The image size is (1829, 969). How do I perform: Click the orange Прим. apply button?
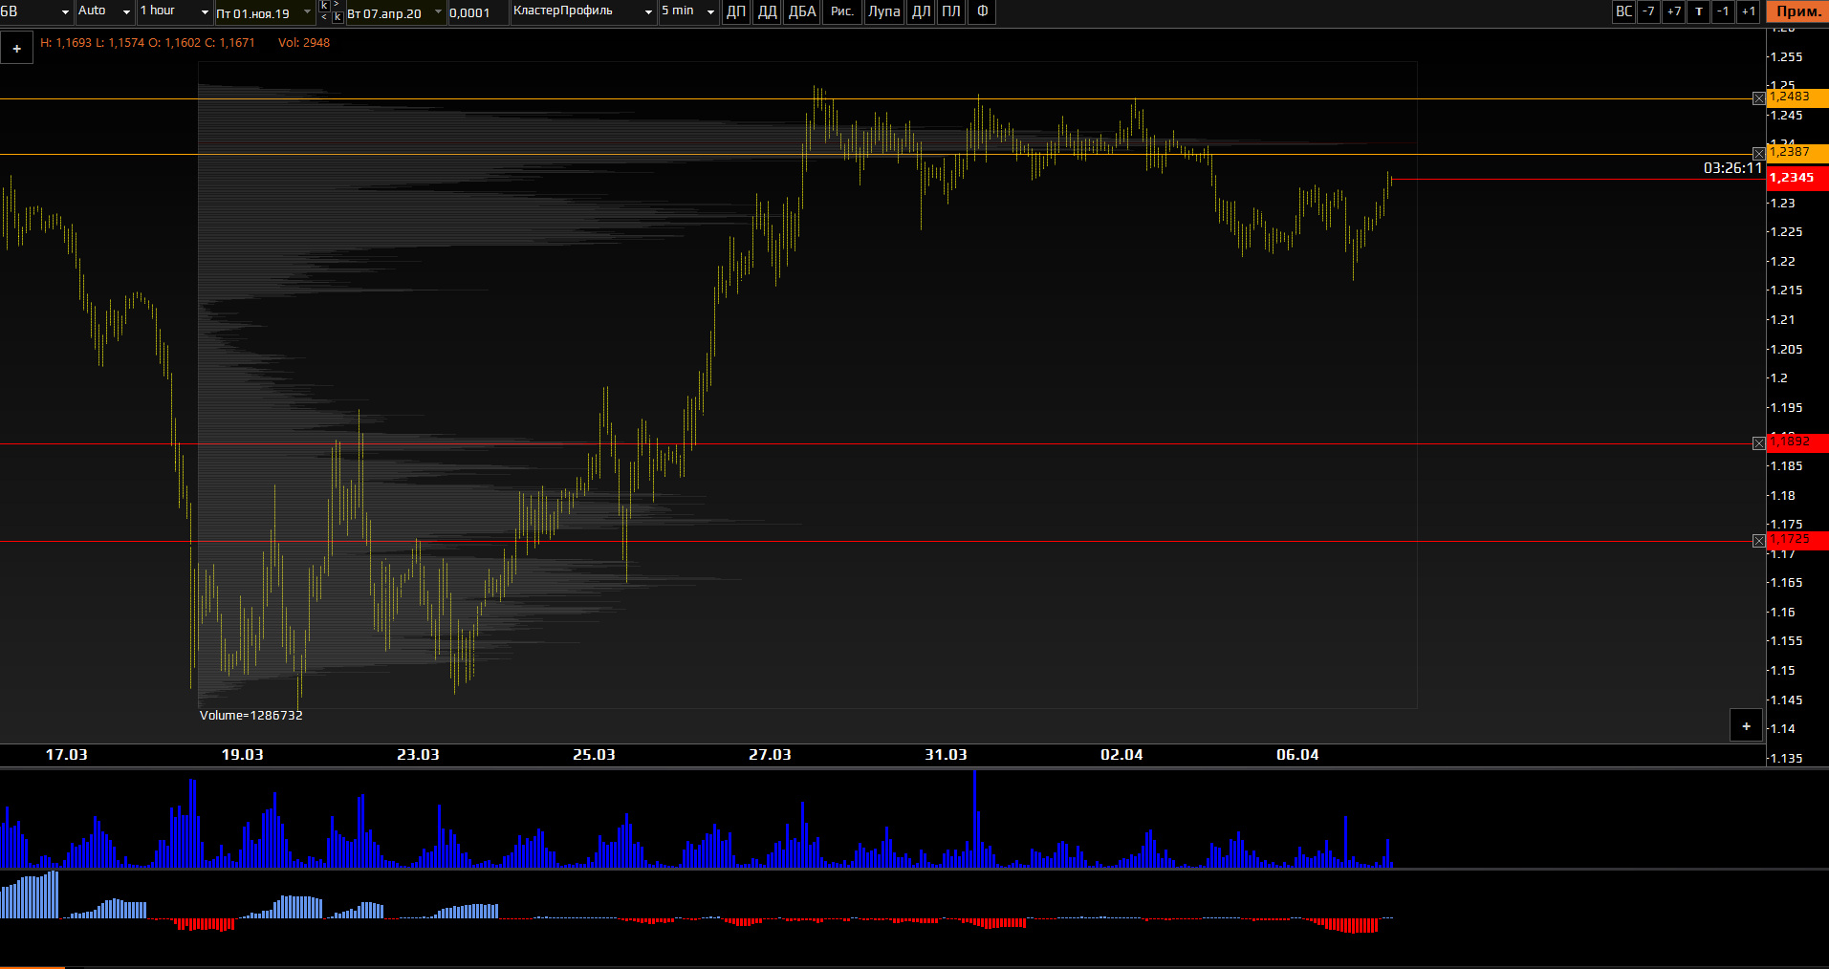tap(1797, 11)
